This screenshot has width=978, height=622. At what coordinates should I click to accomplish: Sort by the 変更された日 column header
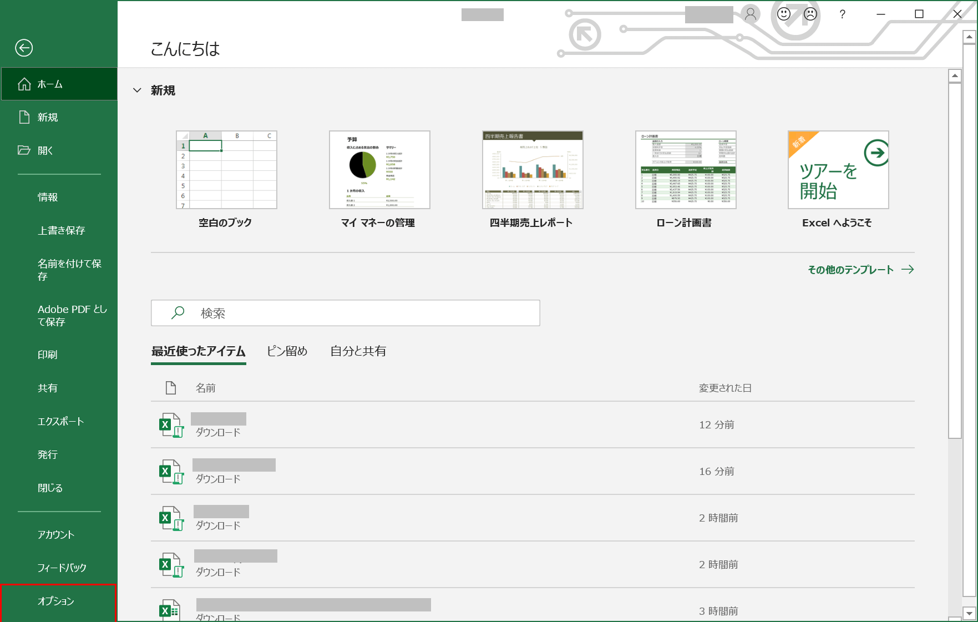[725, 388]
